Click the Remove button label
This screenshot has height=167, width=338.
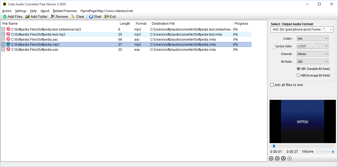pos(62,16)
